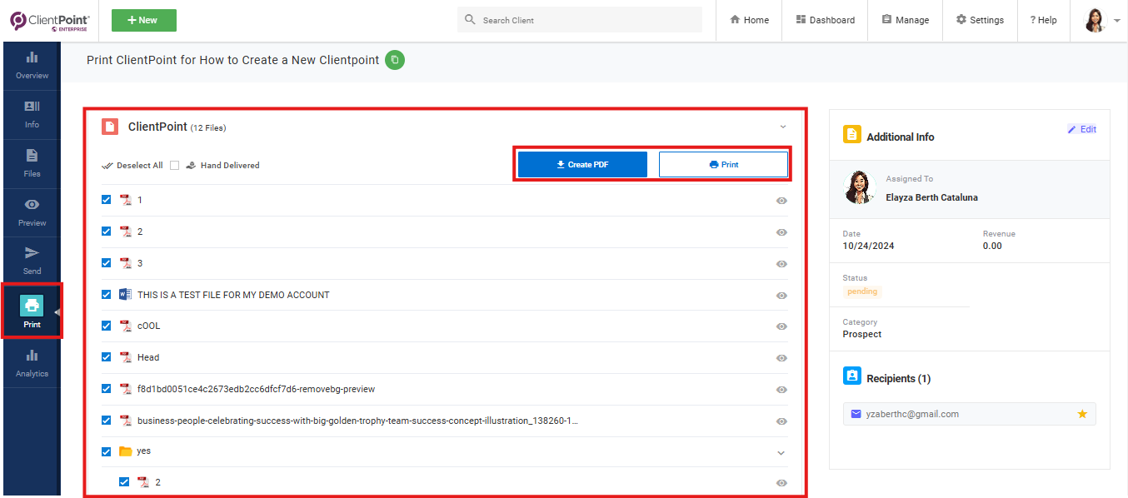Uncheck the Head file checkbox
The height and width of the screenshot is (498, 1128).
[x=106, y=357]
